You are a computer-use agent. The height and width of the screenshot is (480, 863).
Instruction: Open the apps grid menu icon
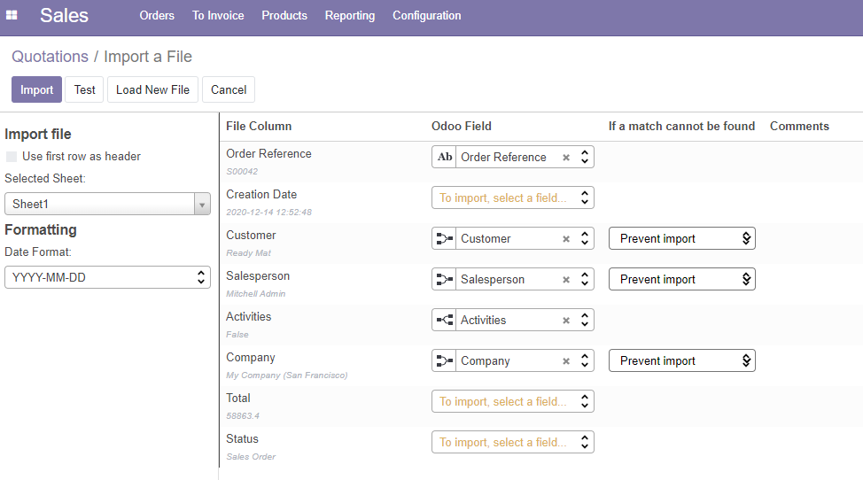[x=12, y=15]
